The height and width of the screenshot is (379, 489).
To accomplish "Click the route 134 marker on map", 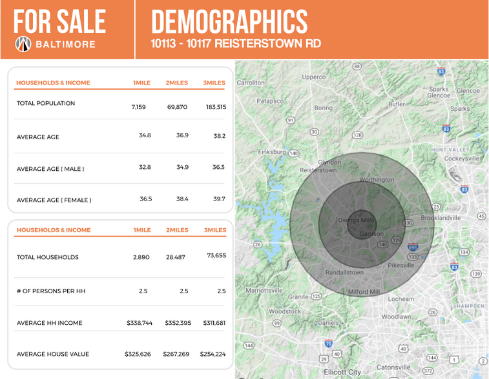I will click(464, 251).
